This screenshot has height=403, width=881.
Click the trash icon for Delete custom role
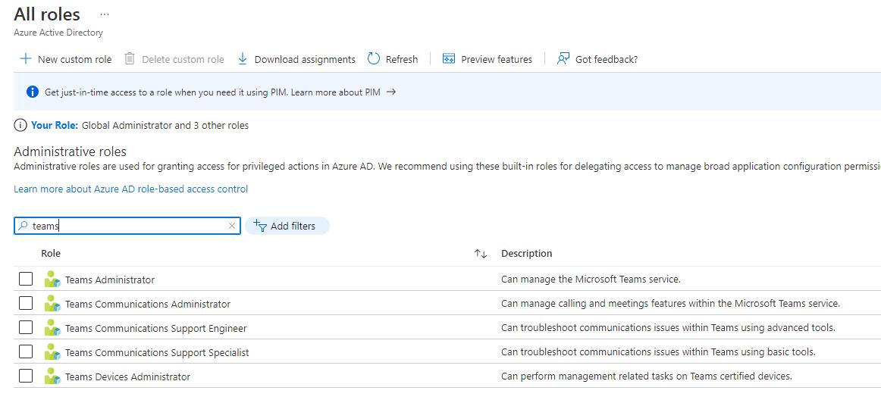click(x=130, y=59)
